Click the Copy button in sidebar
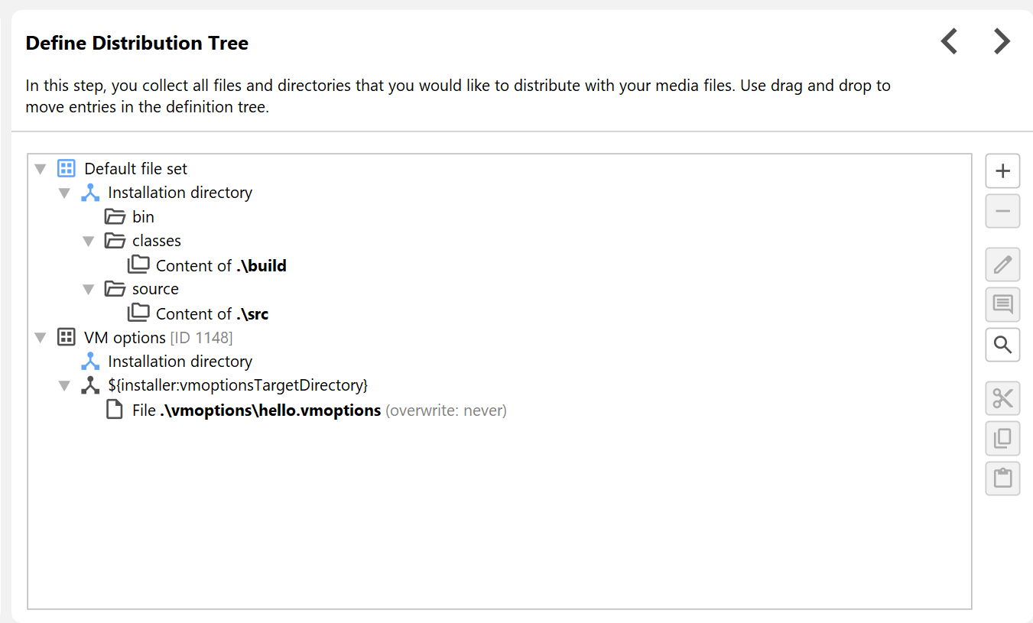1033x623 pixels. coord(1002,438)
